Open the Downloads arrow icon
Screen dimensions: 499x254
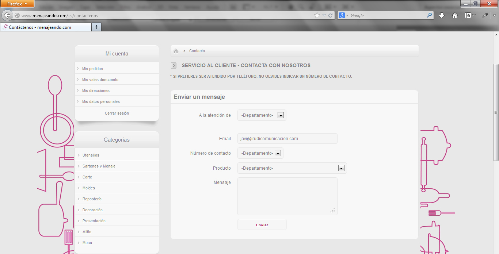441,15
